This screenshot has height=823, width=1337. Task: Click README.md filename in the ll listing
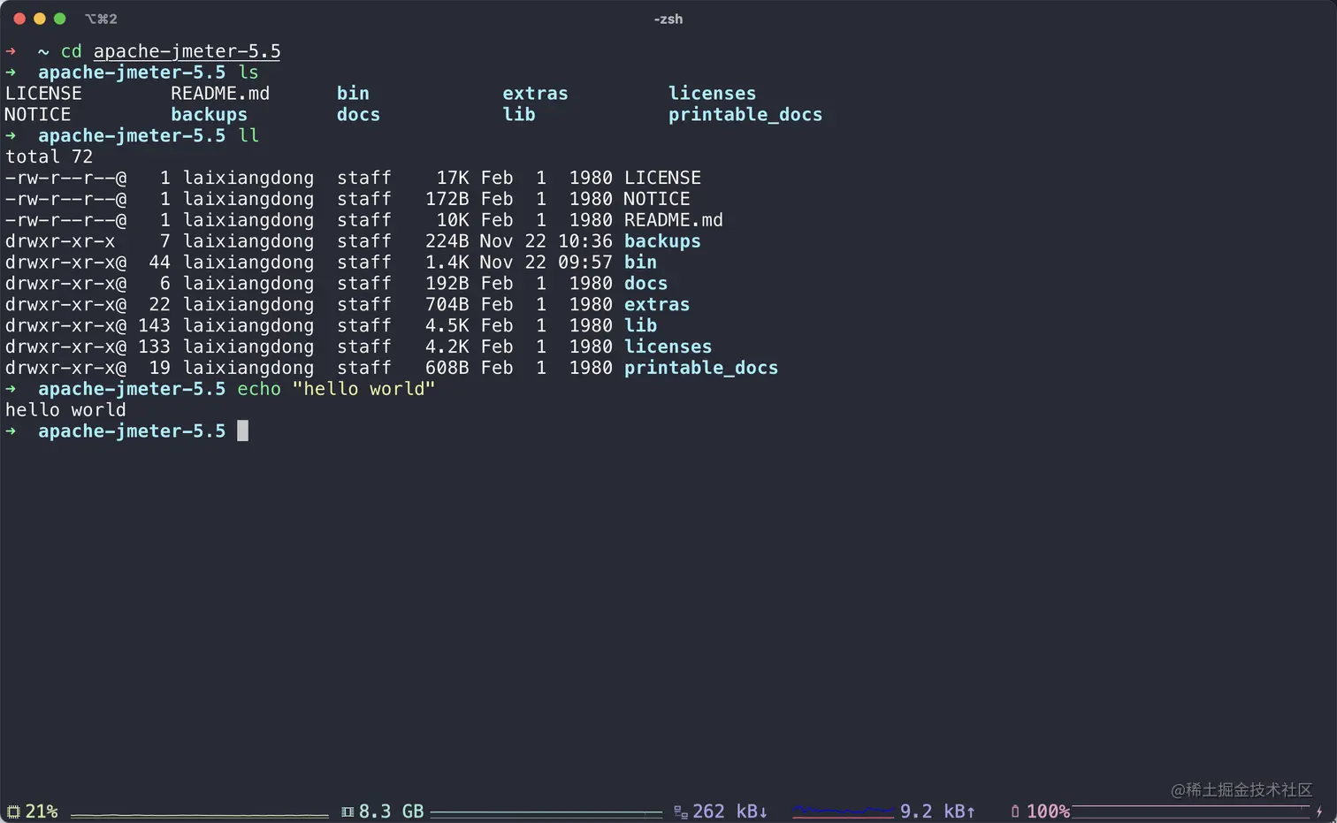(674, 220)
